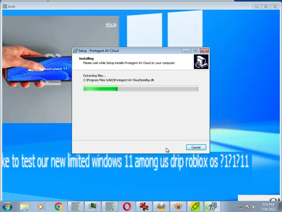Show hidden system tray icons
Image resolution: width=282 pixels, height=212 pixels.
click(234, 207)
